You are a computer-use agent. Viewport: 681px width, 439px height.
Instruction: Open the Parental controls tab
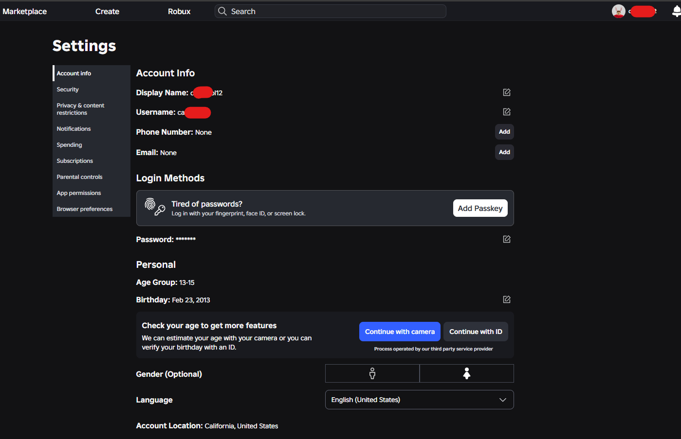coord(92,177)
